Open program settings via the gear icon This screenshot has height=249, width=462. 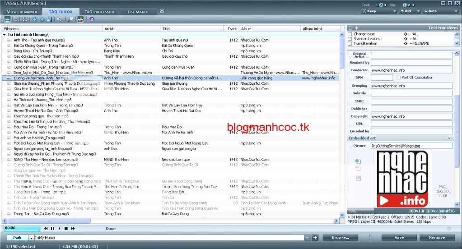(162, 11)
